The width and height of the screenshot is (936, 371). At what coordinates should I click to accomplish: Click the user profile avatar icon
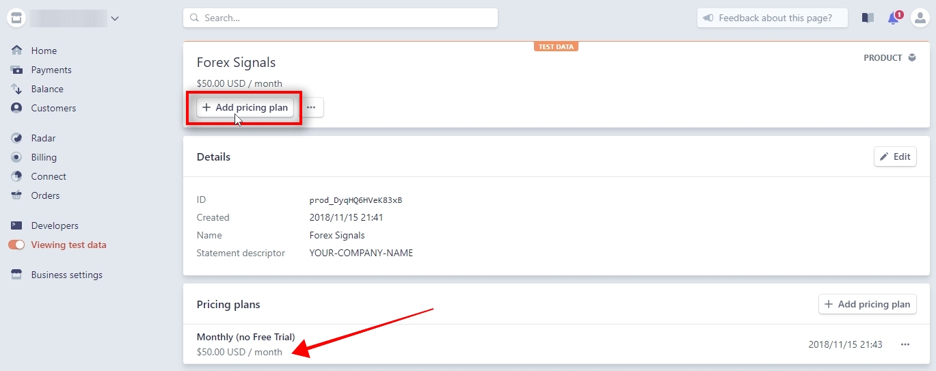tap(920, 18)
